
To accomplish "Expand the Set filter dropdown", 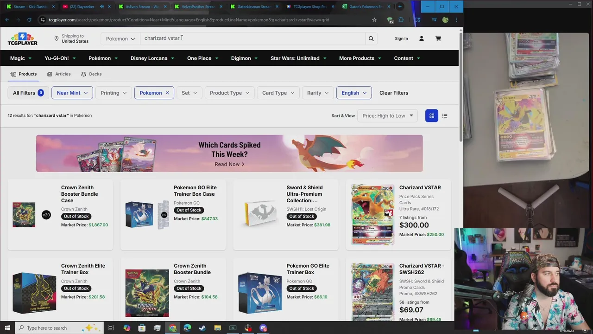I will 189,93.
